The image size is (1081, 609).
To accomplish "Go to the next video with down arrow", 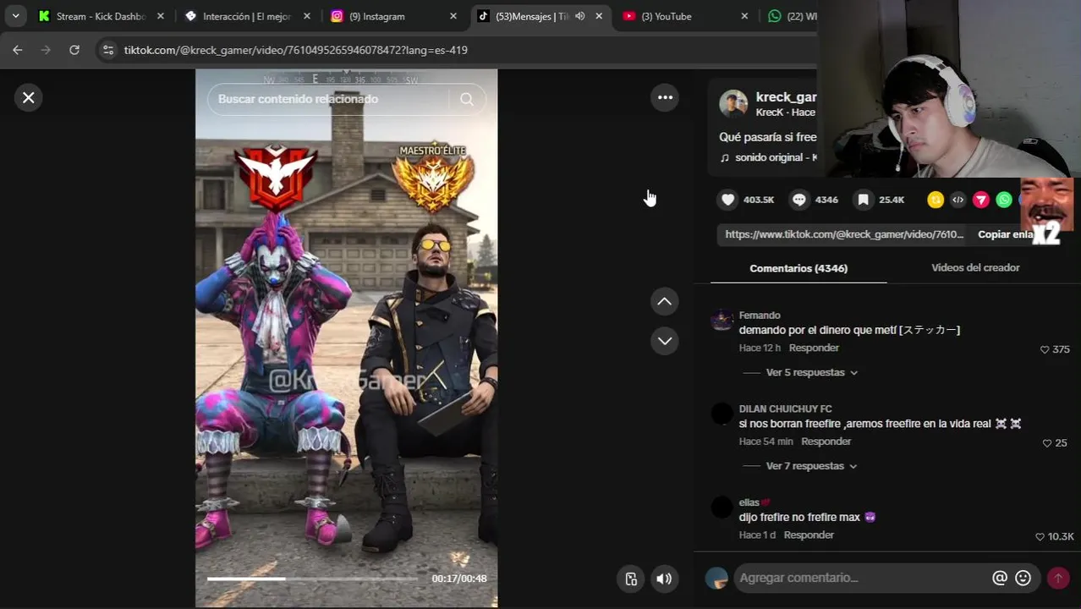I will [x=664, y=341].
